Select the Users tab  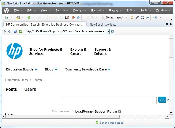click(30, 89)
